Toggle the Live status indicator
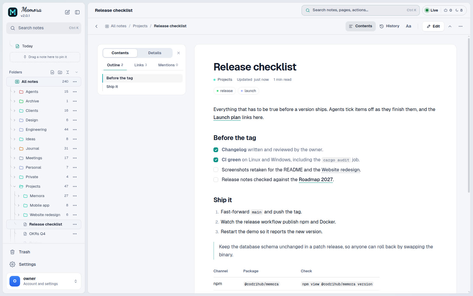 coord(431,10)
